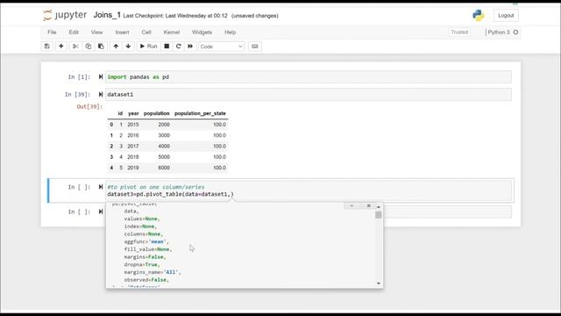
Task: Click the Logout button
Action: (x=506, y=16)
